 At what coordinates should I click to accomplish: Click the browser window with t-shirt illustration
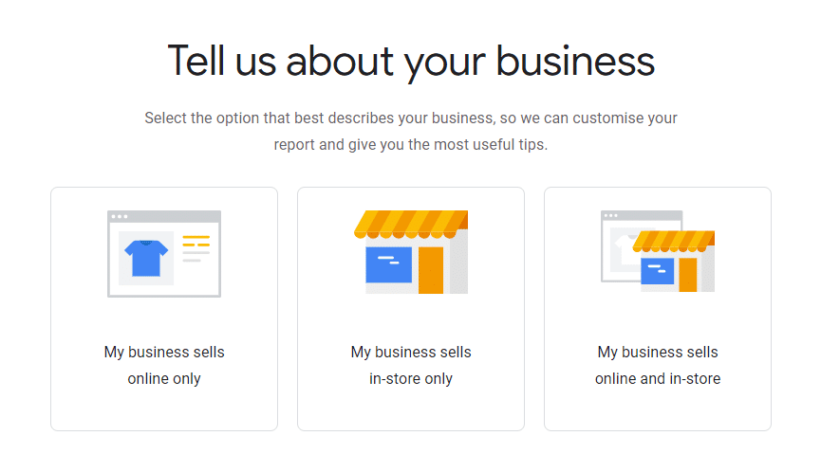[163, 253]
